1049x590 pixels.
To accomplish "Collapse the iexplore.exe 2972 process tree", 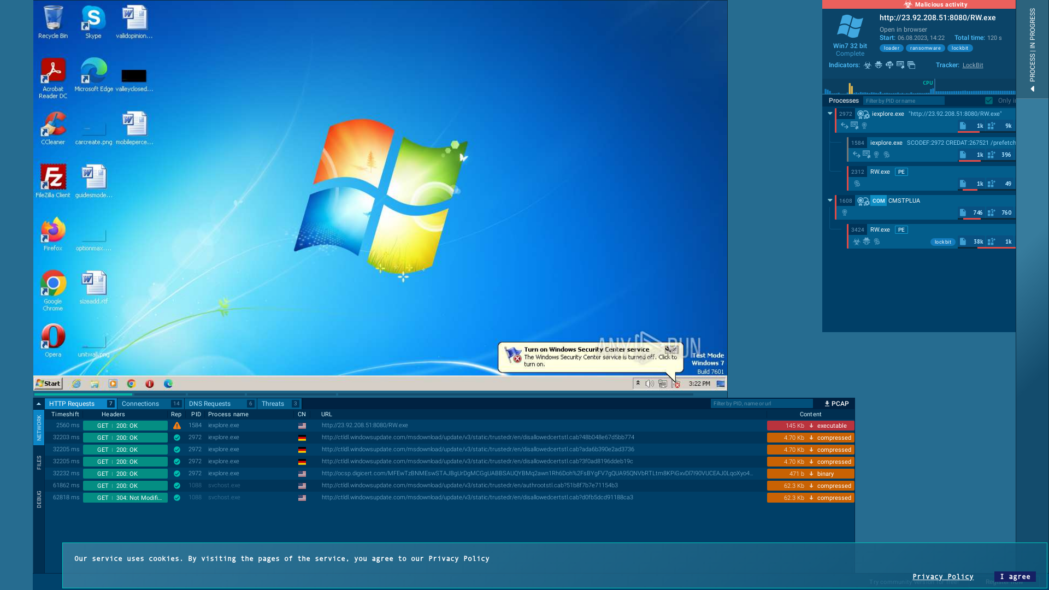I will click(830, 114).
